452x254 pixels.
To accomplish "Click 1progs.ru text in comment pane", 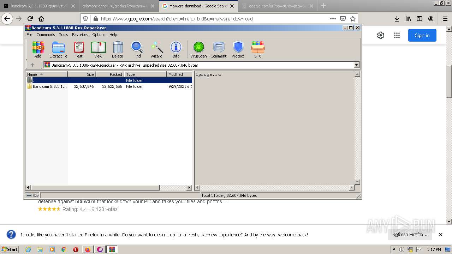I will (x=208, y=74).
